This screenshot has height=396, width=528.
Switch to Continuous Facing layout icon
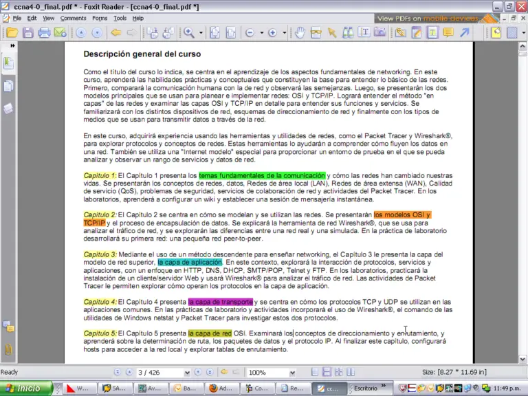339,372
